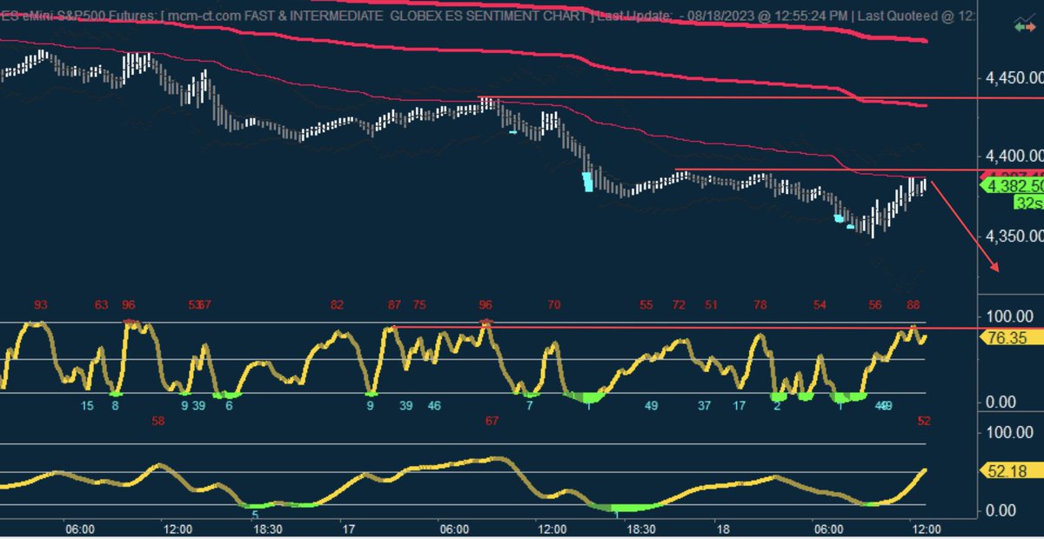Viewport: 1044px width, 539px height.
Task: Click the red oscillator peak value 51
Action: [x=712, y=305]
